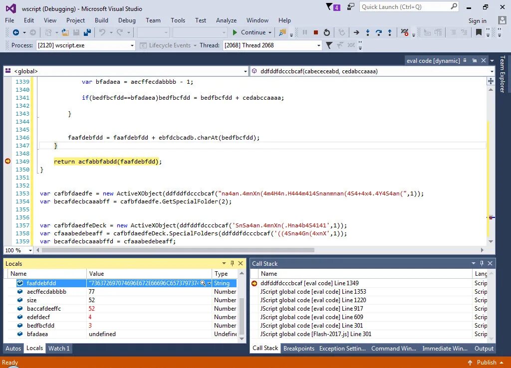Screen dimensions: 511x368
Task: Click the feedback icon beside Quick Launch
Action: coord(351,6)
